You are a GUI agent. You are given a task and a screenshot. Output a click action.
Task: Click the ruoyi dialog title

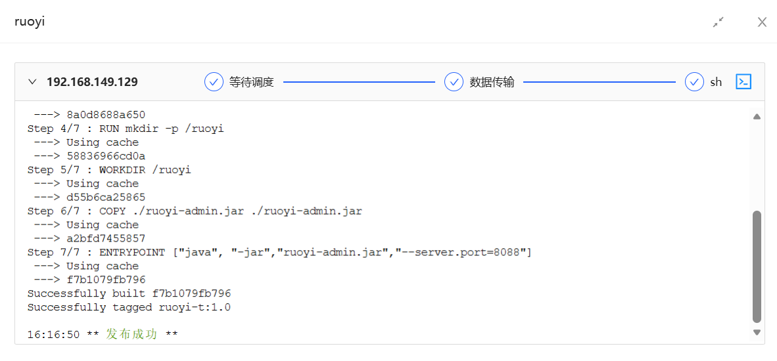[30, 22]
